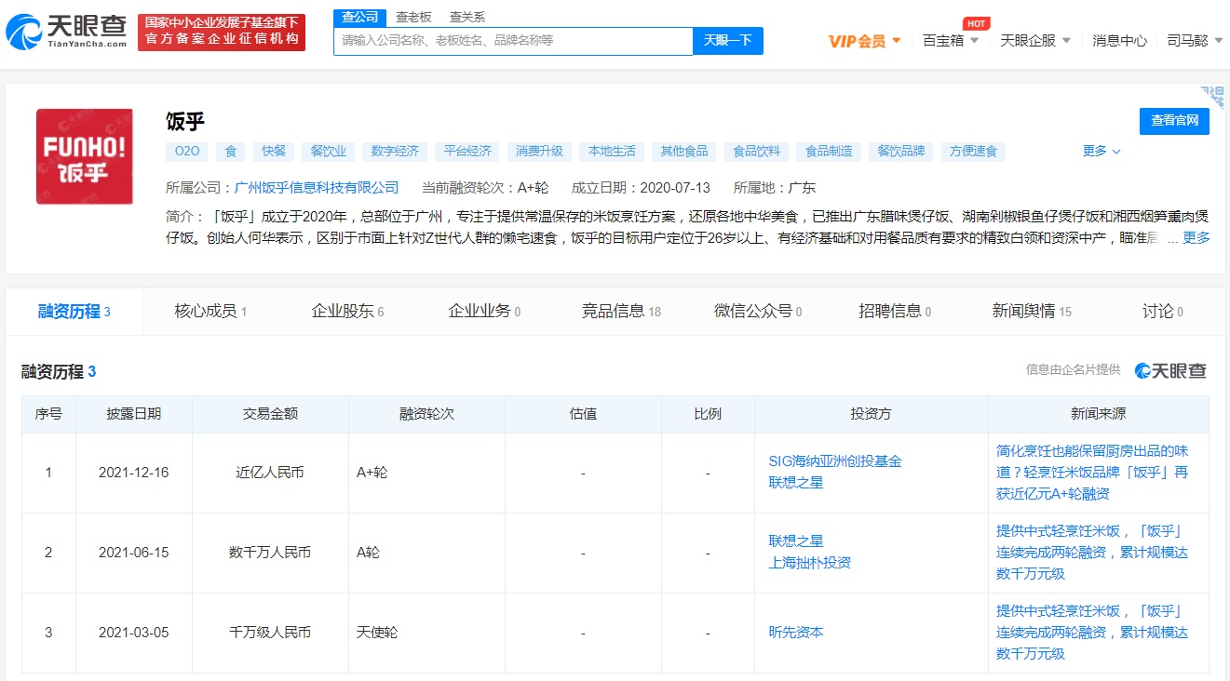This screenshot has width=1230, height=681.
Task: Open the 司马懿 user account dropdown
Action: click(1195, 41)
